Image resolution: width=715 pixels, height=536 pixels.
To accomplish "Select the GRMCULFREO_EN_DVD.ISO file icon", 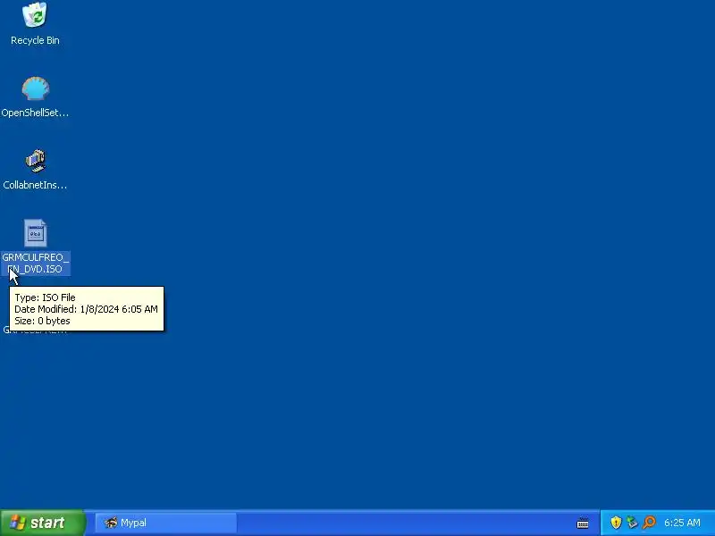I will (35, 233).
